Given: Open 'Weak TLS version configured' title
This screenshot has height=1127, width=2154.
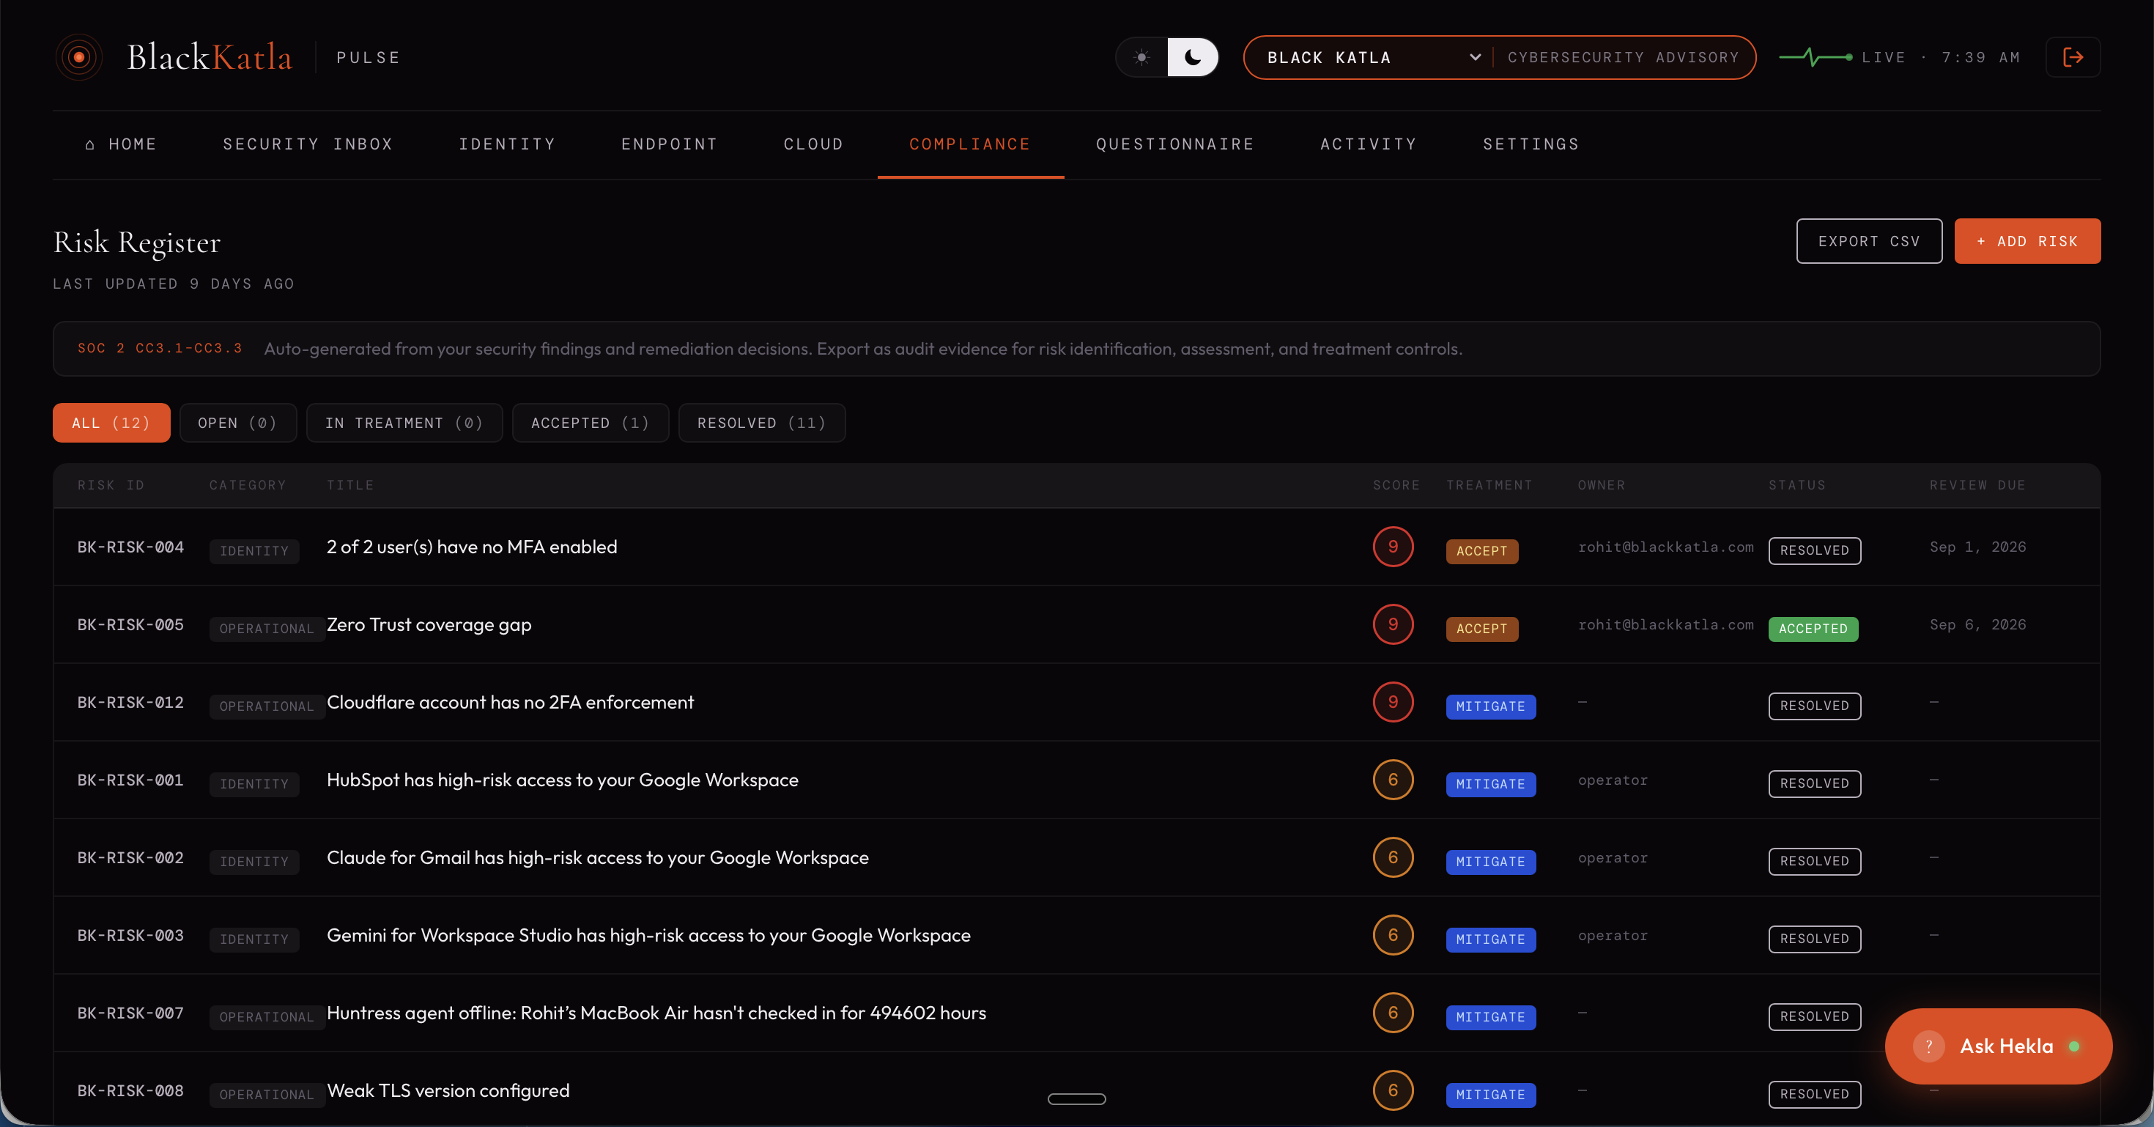Looking at the screenshot, I should tap(448, 1091).
